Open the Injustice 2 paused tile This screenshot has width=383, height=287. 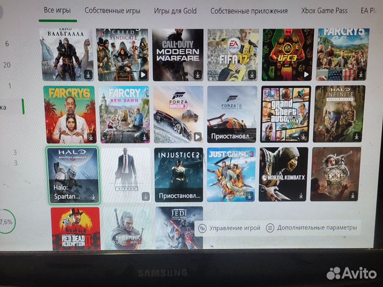(179, 175)
